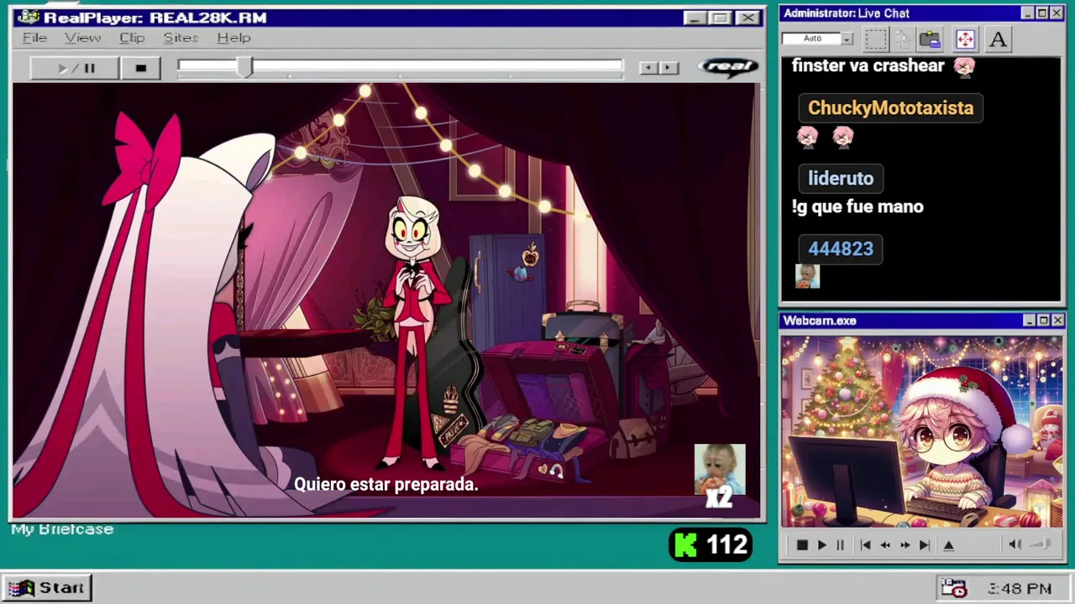Click the first emote under ChuckyMototaxista
Image resolution: width=1075 pixels, height=604 pixels.
(807, 137)
